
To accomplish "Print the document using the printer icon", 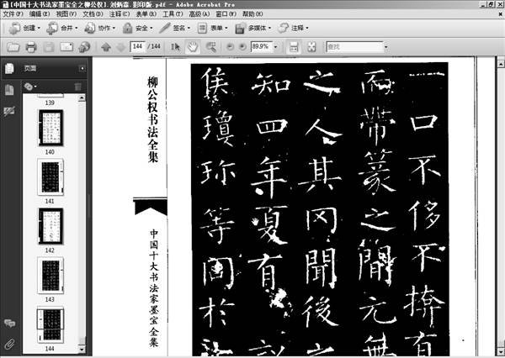I will (x=31, y=47).
